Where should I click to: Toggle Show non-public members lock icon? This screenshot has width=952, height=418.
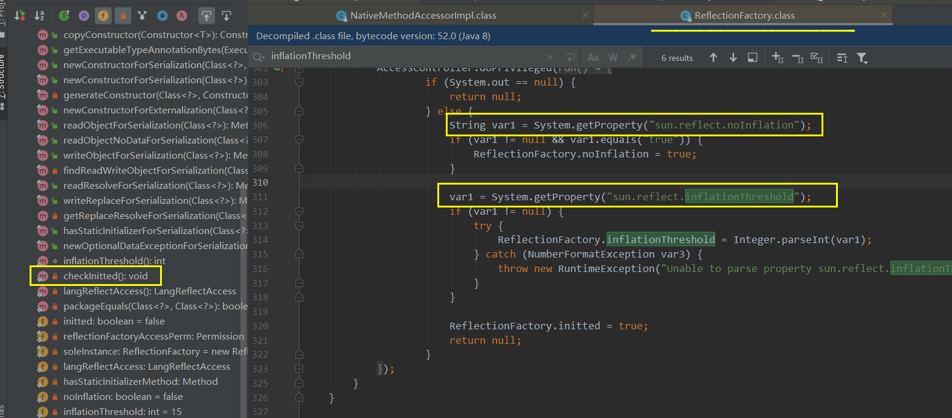click(123, 16)
